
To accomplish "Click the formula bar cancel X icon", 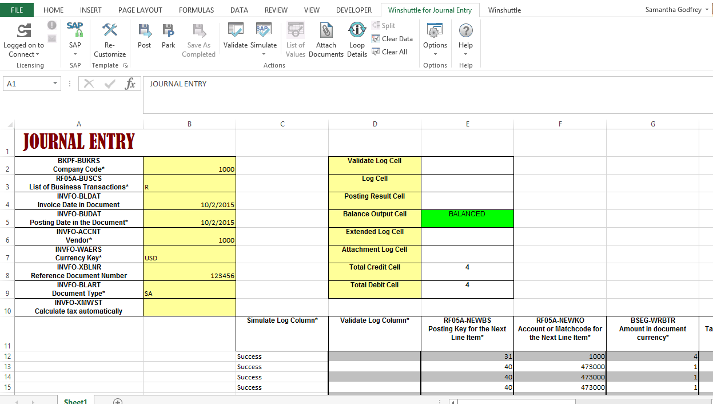I will [x=89, y=84].
